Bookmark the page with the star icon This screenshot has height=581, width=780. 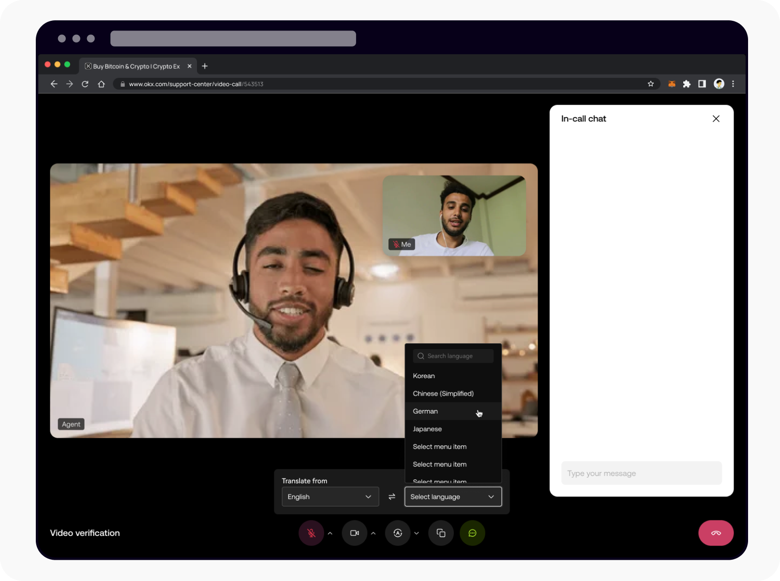tap(650, 83)
